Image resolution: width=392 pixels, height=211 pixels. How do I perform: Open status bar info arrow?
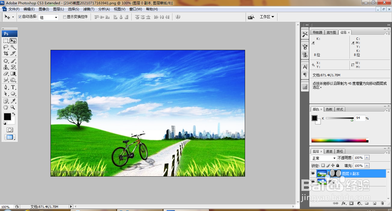pyautogui.click(x=71, y=206)
